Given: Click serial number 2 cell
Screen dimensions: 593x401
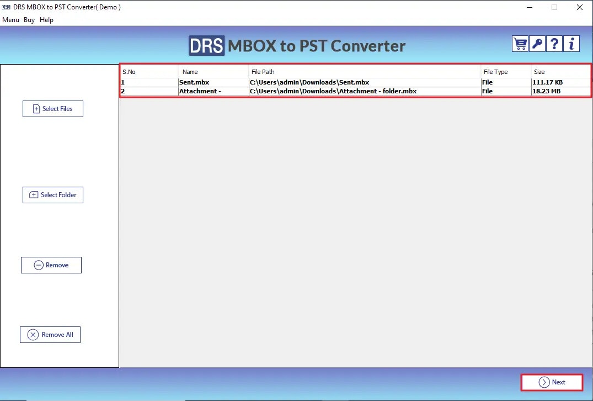Looking at the screenshot, I should click(149, 91).
